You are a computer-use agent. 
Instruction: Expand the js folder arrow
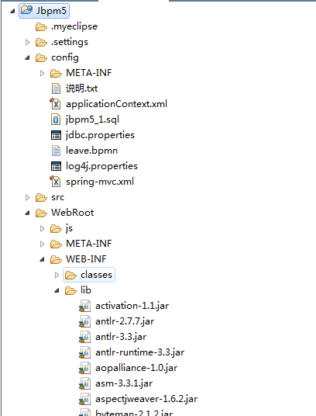[42, 228]
